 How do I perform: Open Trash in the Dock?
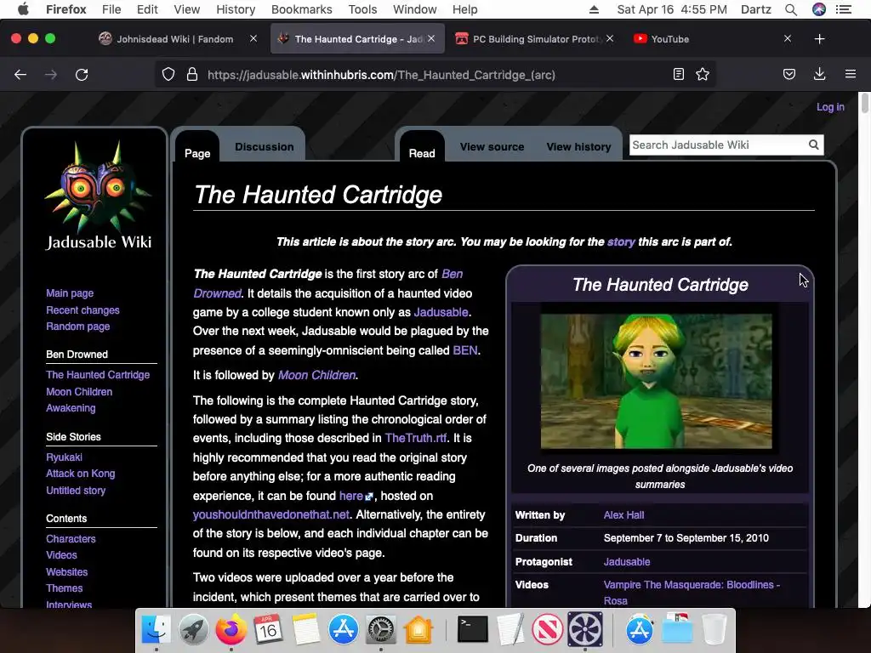click(714, 629)
